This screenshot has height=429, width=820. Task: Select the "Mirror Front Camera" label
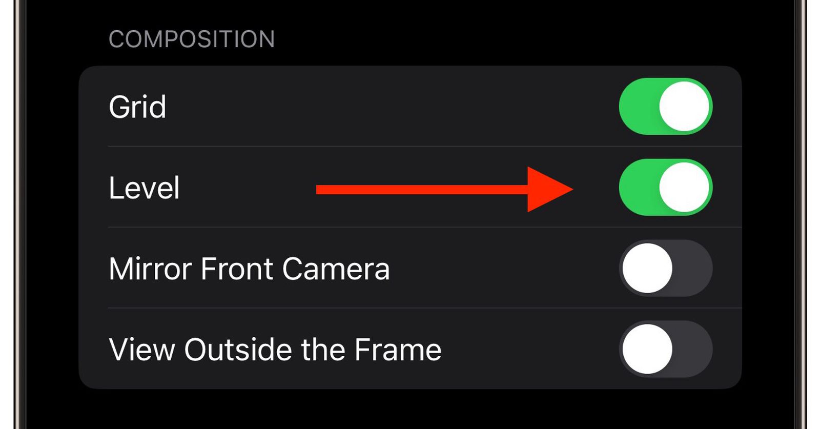tap(249, 269)
